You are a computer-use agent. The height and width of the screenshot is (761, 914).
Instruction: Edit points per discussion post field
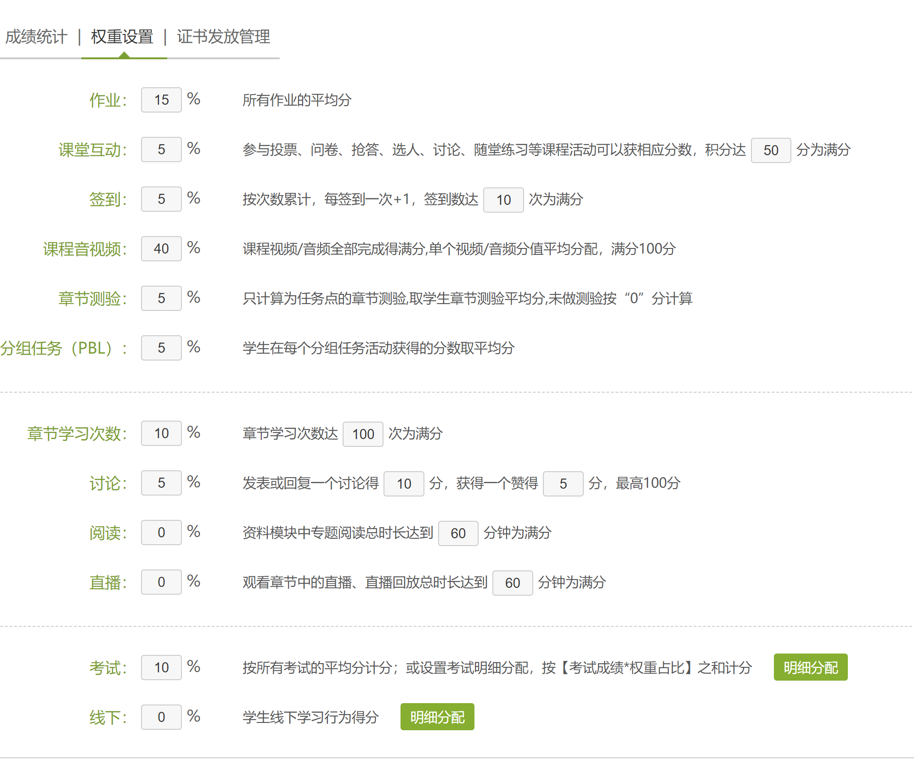coord(404,484)
